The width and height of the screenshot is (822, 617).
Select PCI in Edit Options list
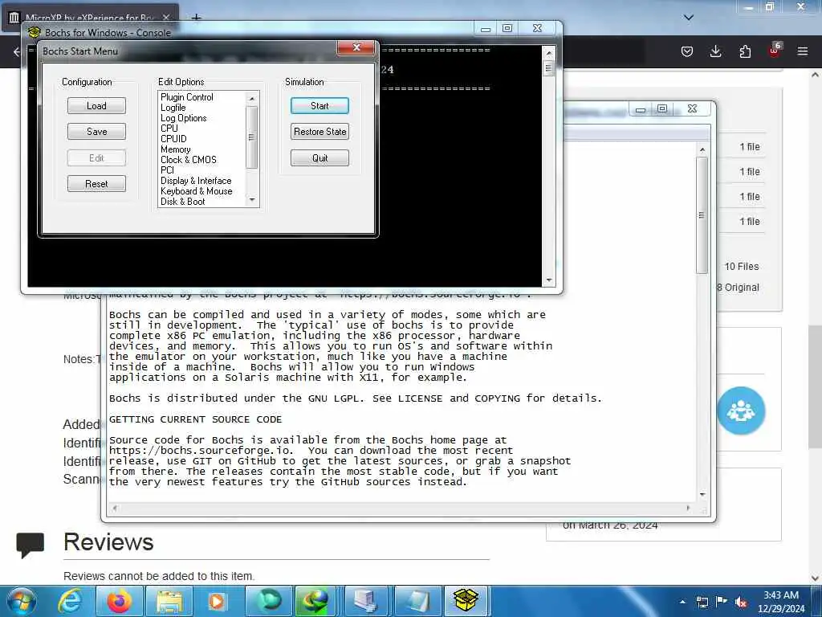[167, 170]
